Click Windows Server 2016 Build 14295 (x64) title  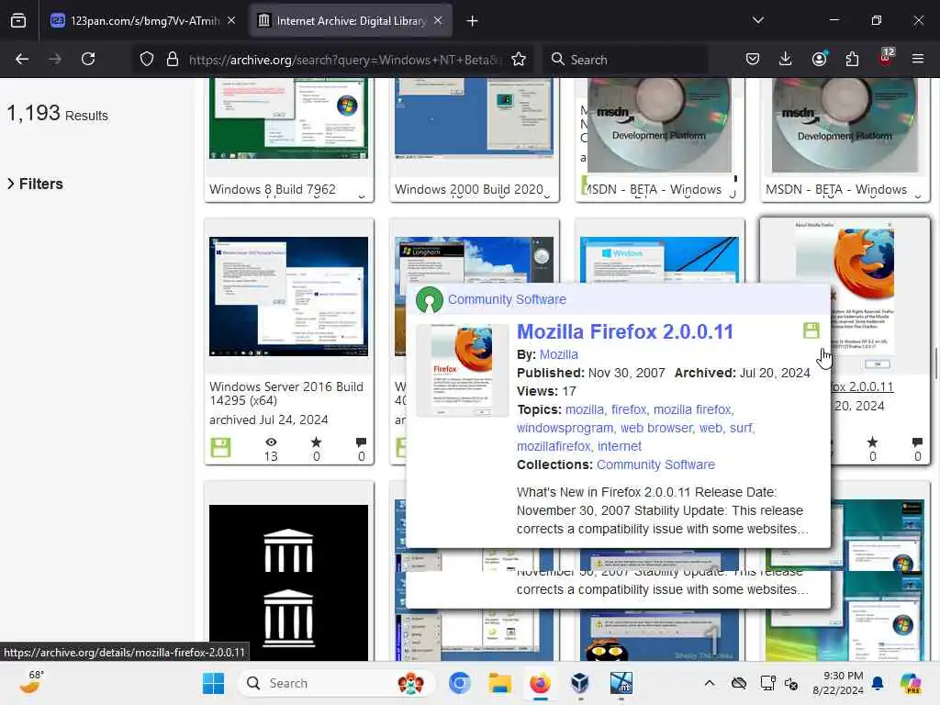coord(286,393)
